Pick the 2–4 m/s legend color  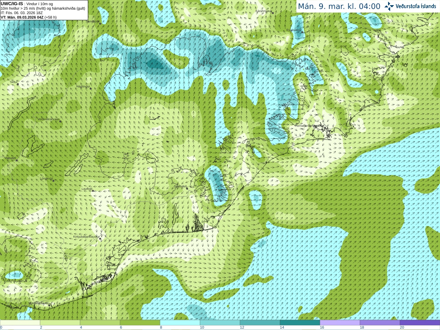pyautogui.click(x=60, y=323)
